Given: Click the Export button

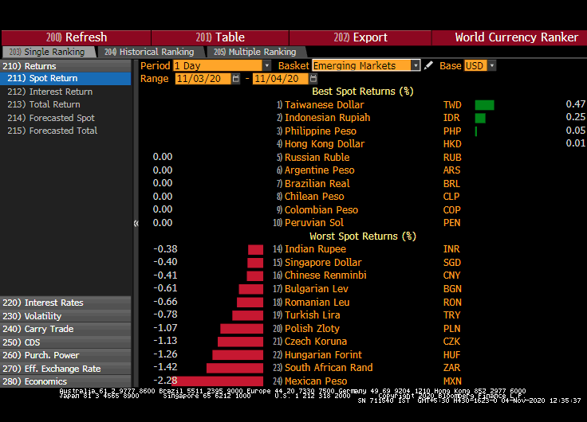Looking at the screenshot, I should point(360,37).
